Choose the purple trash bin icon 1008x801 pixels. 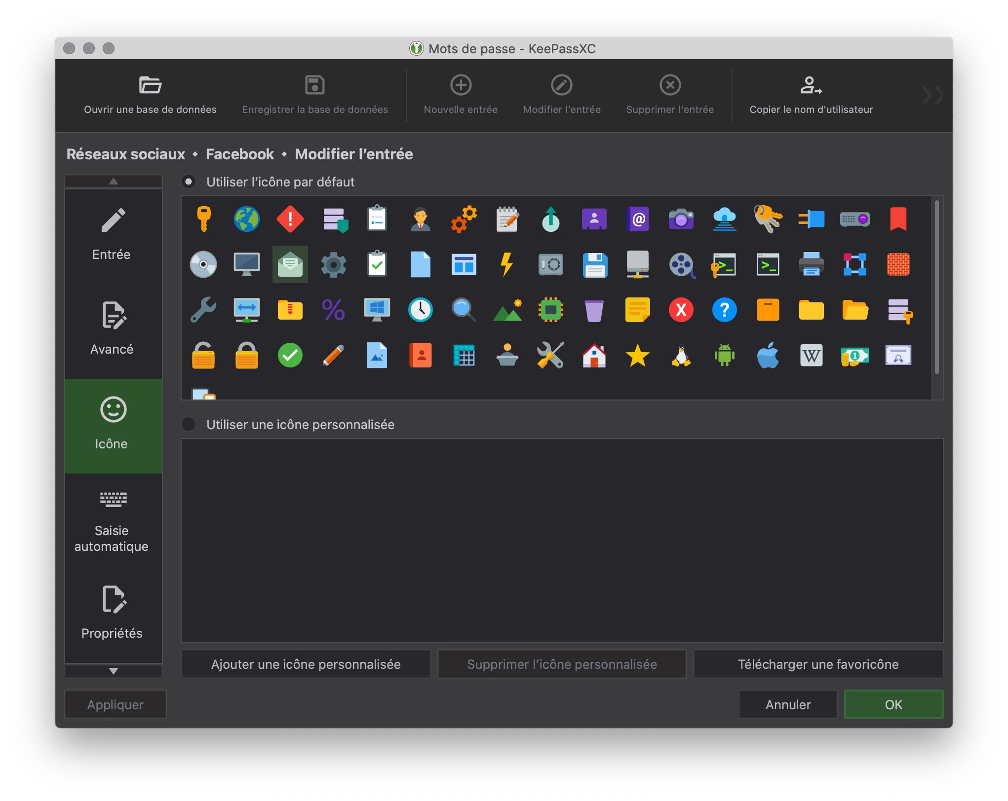(x=594, y=310)
